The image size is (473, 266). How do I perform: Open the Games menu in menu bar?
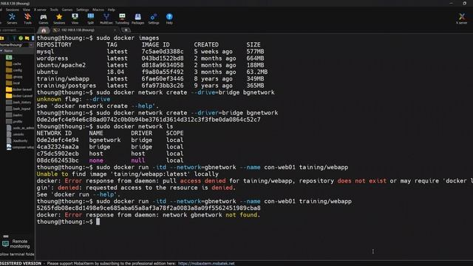(x=67, y=10)
